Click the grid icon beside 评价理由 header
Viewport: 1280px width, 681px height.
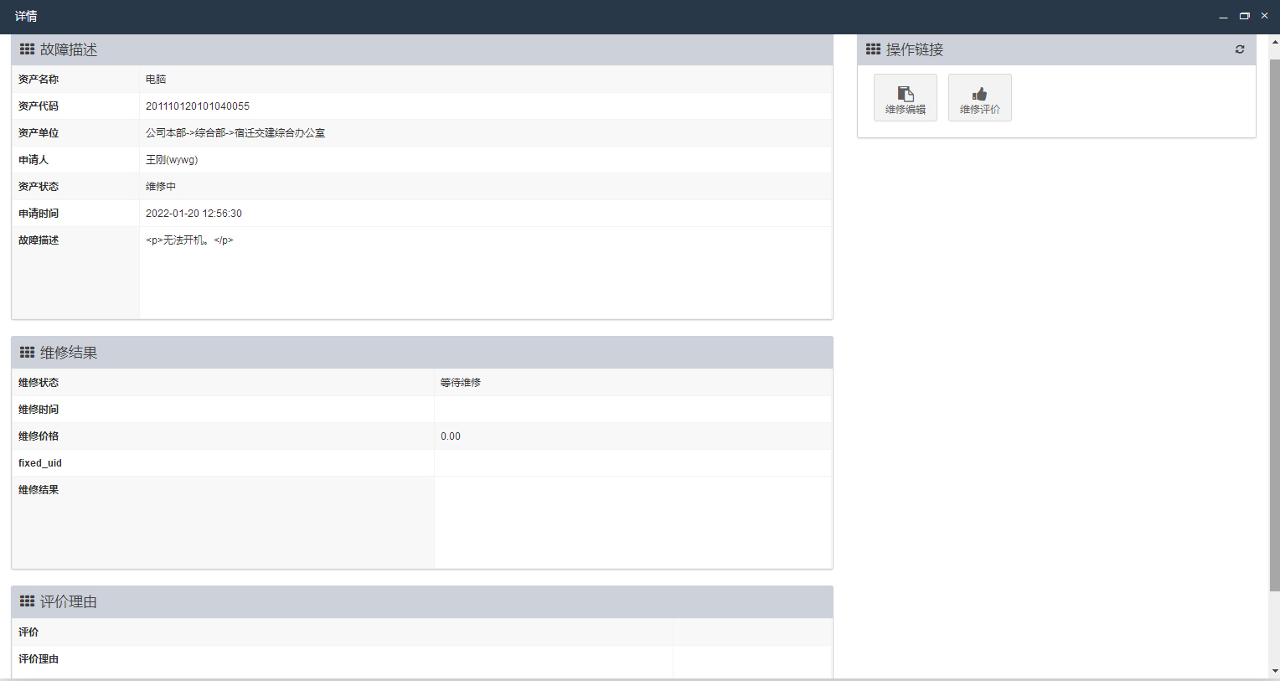[x=27, y=601]
